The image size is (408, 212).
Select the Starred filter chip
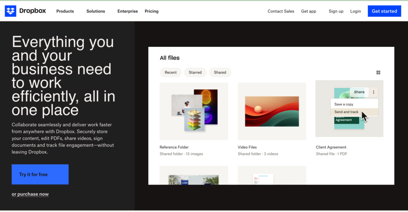[195, 72]
